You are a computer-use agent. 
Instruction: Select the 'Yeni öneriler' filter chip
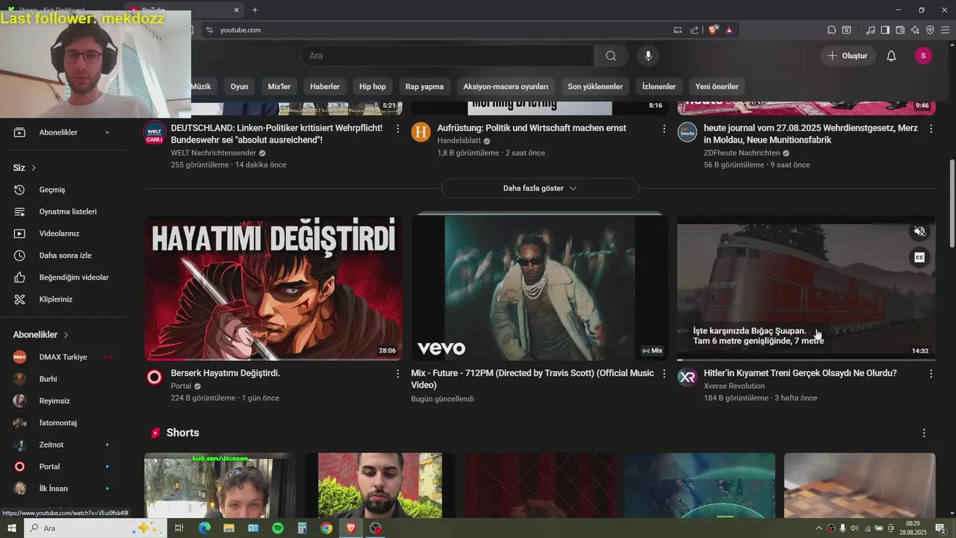pos(717,87)
